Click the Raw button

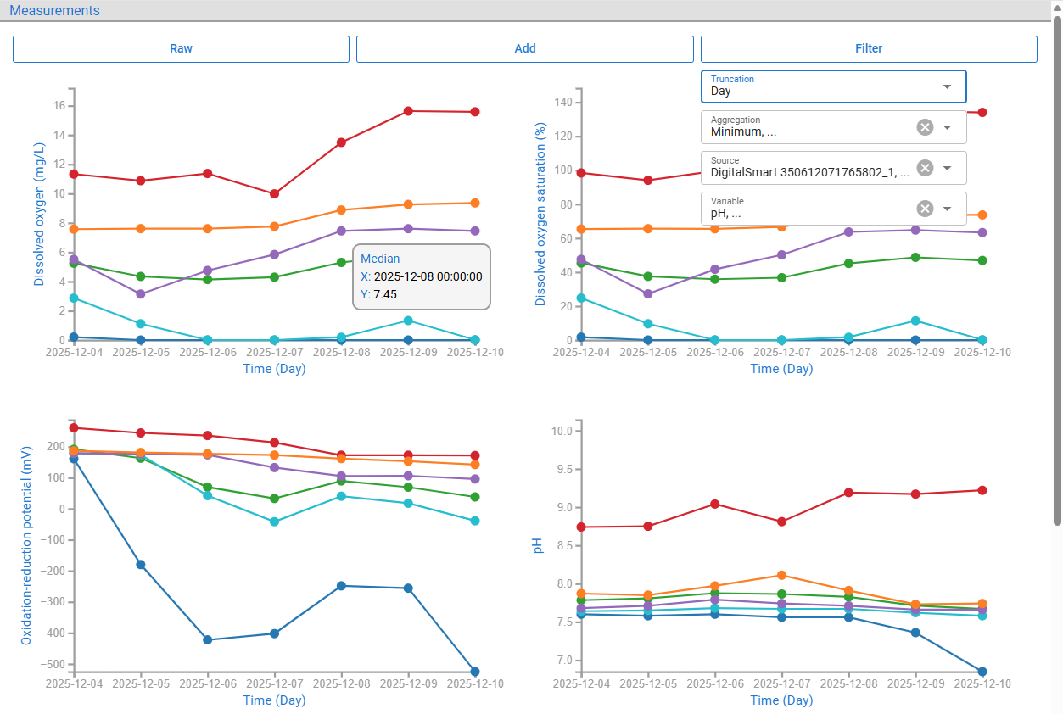click(181, 49)
